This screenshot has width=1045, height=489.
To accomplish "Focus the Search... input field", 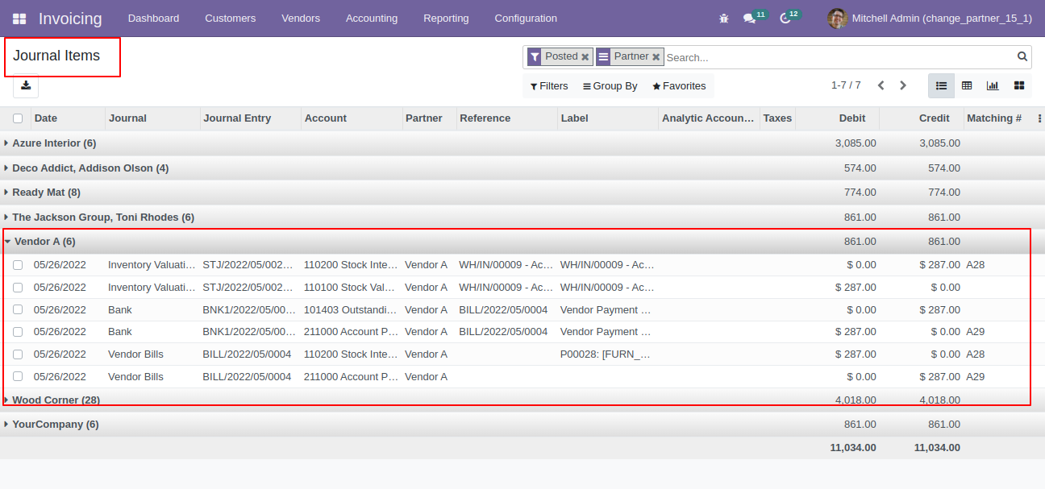I will tap(839, 57).
